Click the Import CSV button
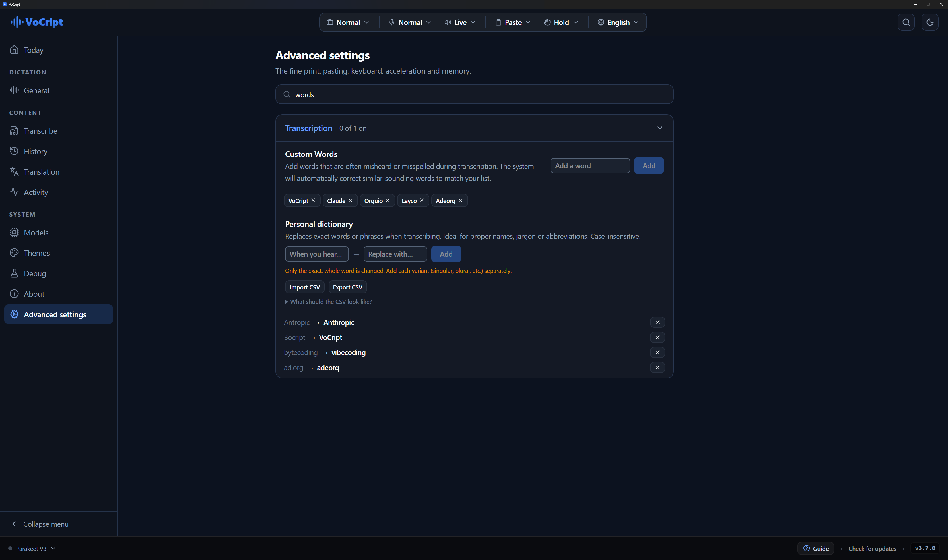This screenshot has height=560, width=948. point(304,287)
